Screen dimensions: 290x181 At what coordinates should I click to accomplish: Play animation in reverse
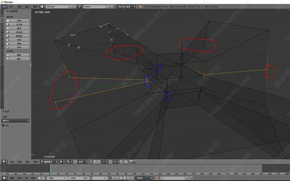point(121,178)
